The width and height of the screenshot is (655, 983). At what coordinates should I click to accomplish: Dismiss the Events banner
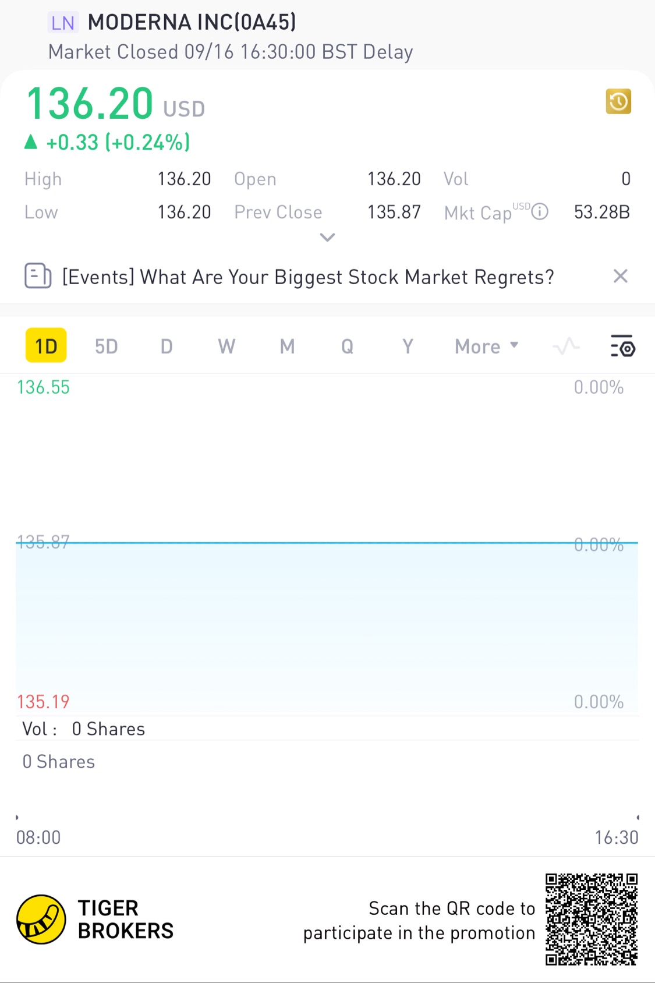[620, 276]
